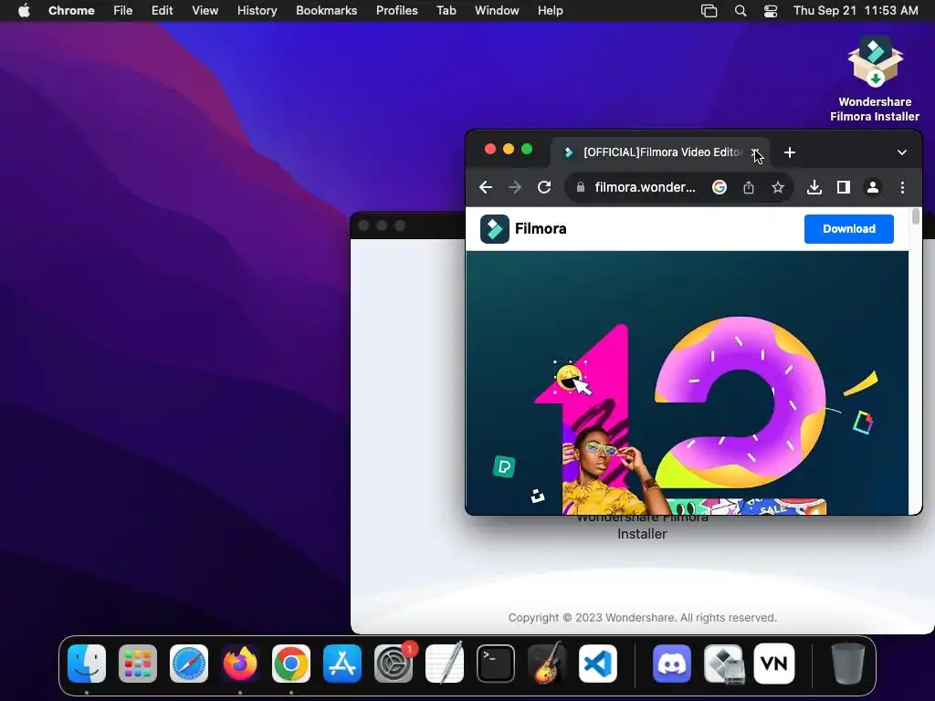Screen dimensions: 935x701
Task: Click the blue Download button
Action: (x=848, y=229)
